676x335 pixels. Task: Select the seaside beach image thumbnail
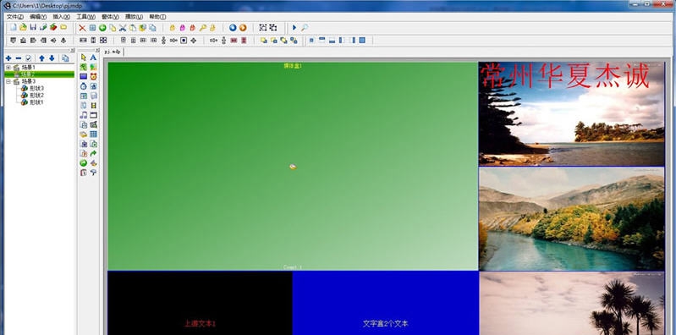pyautogui.click(x=572, y=114)
